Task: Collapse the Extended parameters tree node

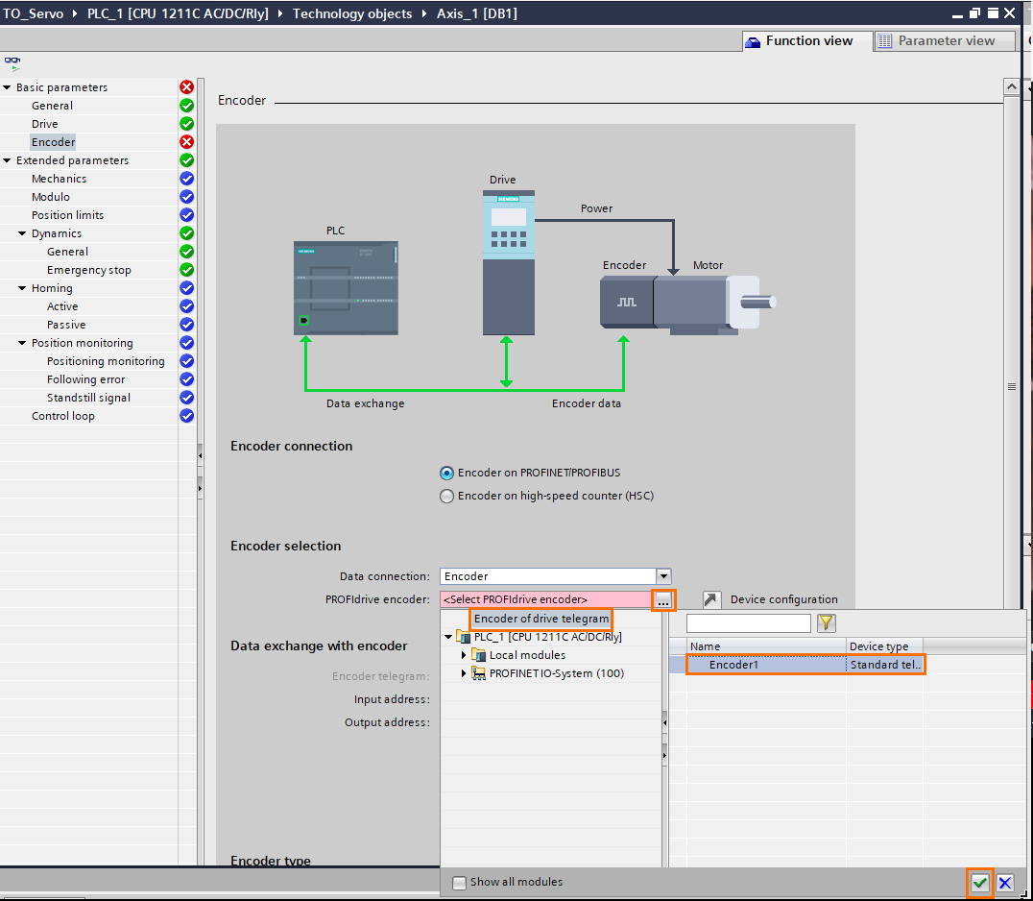Action: (7, 160)
